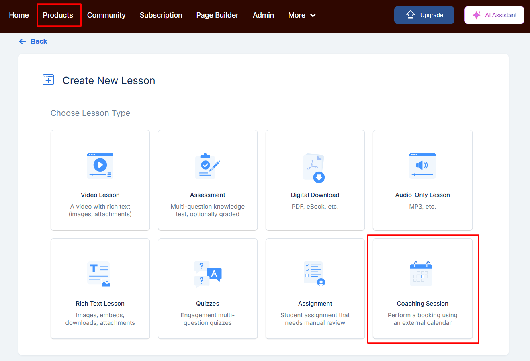Image resolution: width=530 pixels, height=361 pixels.
Task: Open the Subscription menu item
Action: click(x=161, y=15)
